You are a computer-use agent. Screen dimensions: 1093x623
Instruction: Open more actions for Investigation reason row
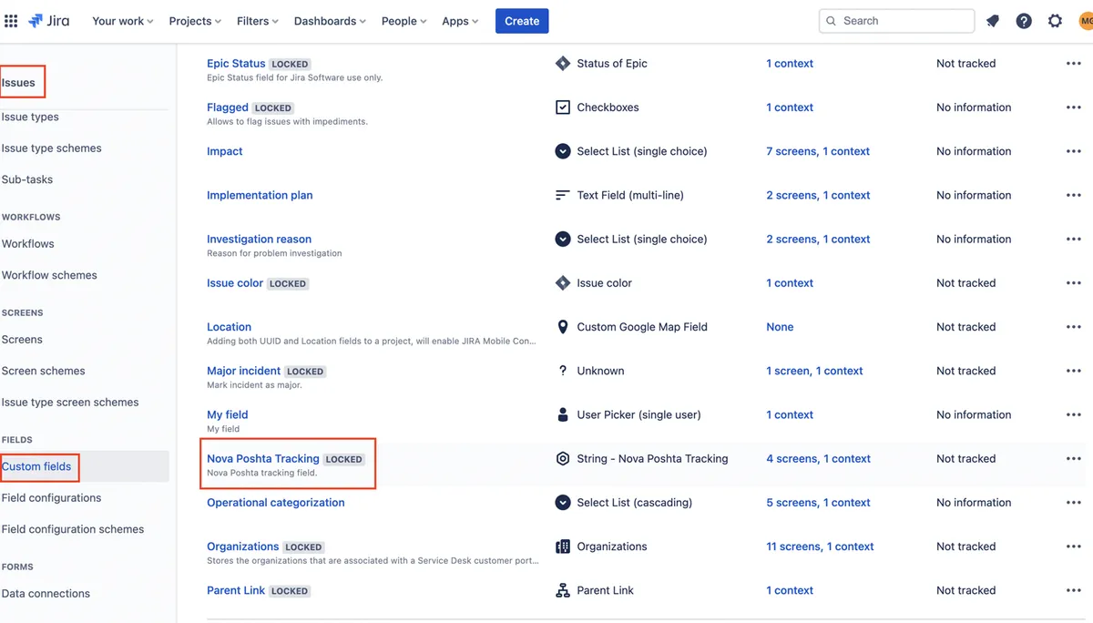(x=1073, y=239)
